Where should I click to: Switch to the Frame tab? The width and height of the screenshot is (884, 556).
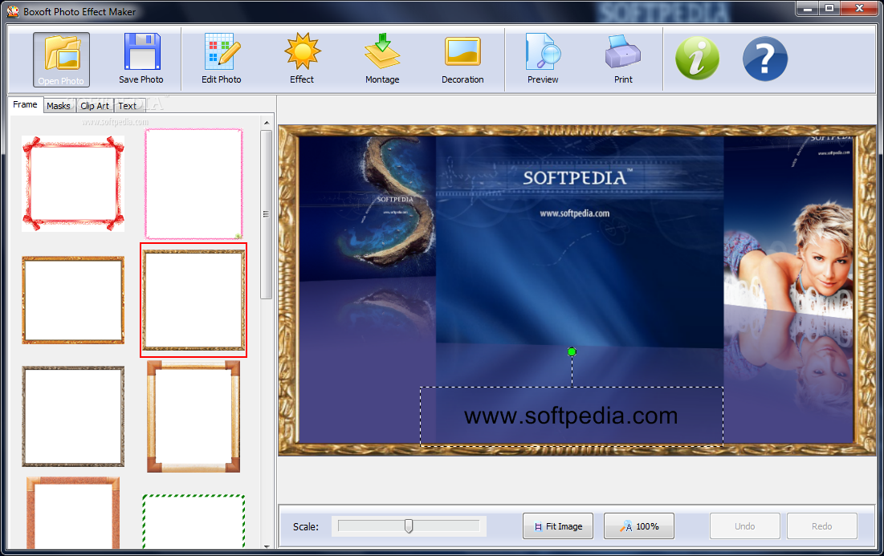pos(26,105)
